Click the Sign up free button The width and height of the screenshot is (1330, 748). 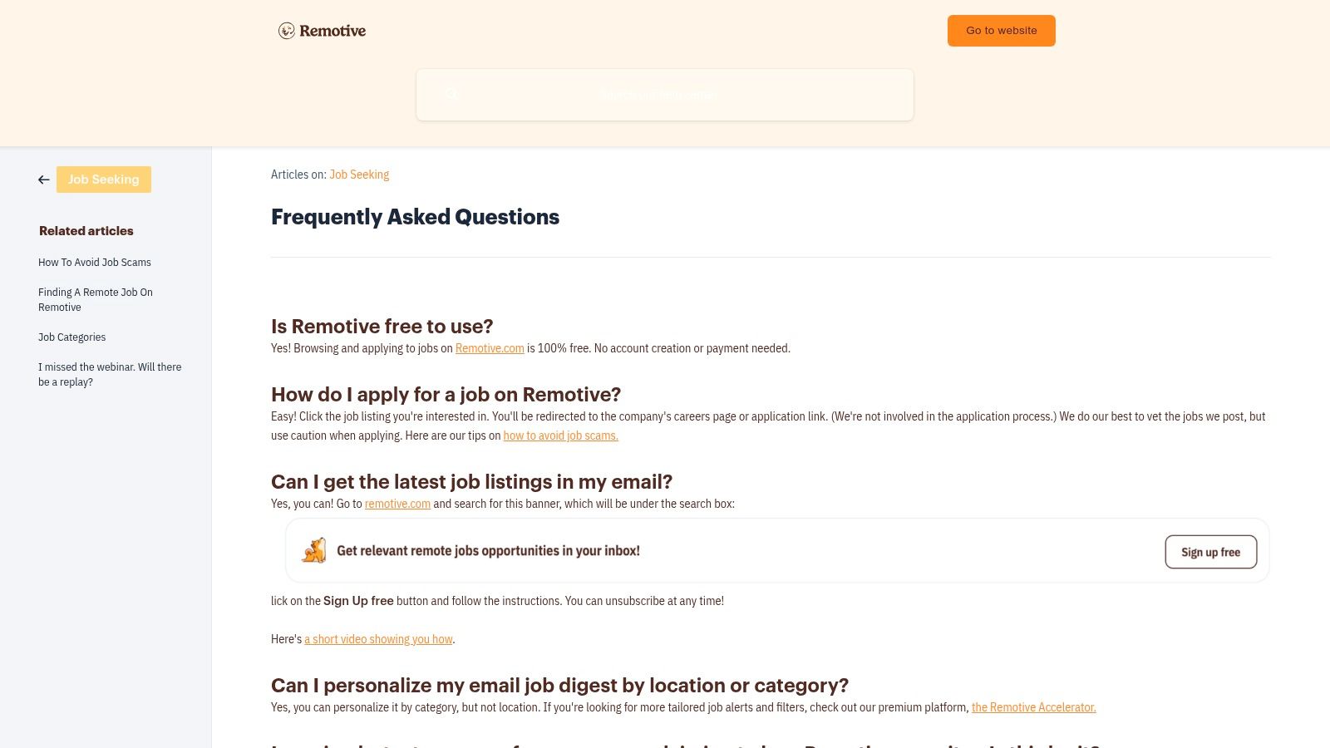pyautogui.click(x=1211, y=552)
